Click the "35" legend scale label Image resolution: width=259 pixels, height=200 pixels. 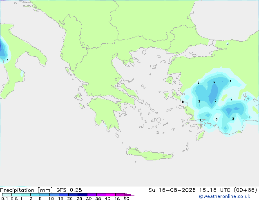tap(98, 198)
